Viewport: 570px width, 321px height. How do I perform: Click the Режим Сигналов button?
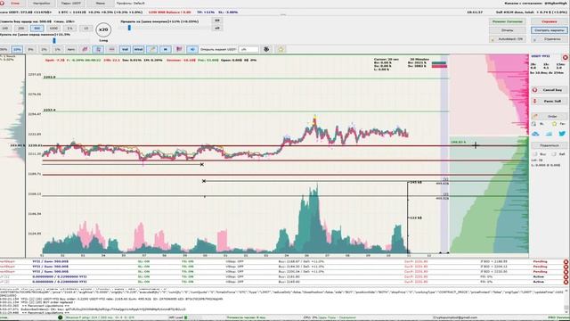coord(507,21)
